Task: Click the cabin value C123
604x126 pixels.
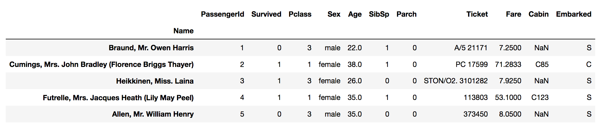Action: pyautogui.click(x=540, y=98)
